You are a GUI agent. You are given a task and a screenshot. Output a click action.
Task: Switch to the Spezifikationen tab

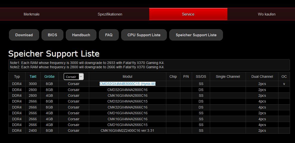click(x=110, y=14)
